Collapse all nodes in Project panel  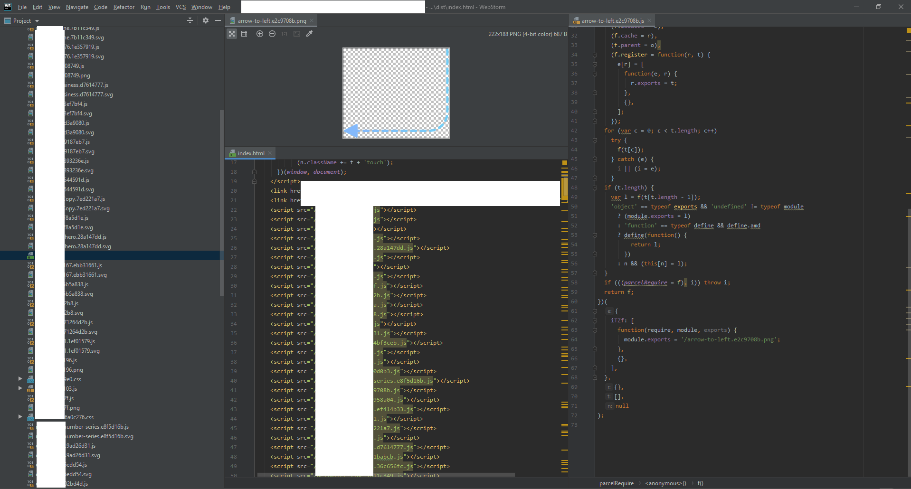click(190, 20)
